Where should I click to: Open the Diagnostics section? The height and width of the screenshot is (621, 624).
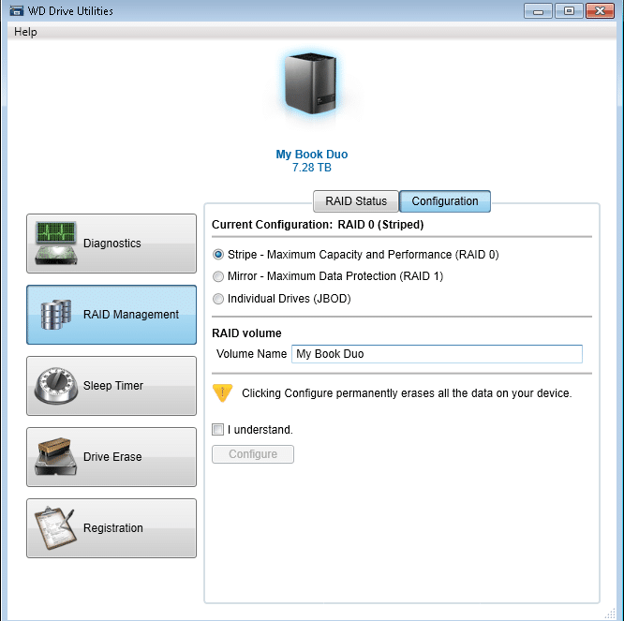[x=111, y=244]
